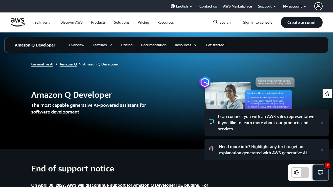Open the re:Invent menu item
This screenshot has width=333, height=187.
pyautogui.click(x=42, y=22)
